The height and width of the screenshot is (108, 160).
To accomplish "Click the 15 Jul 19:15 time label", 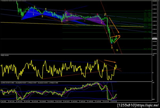I will [x=27, y=101].
